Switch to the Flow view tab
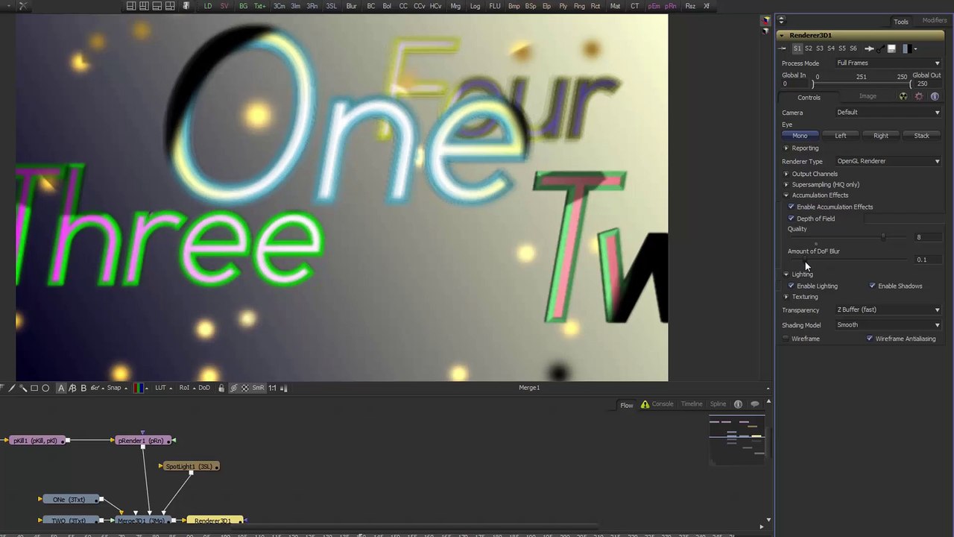 pos(626,405)
